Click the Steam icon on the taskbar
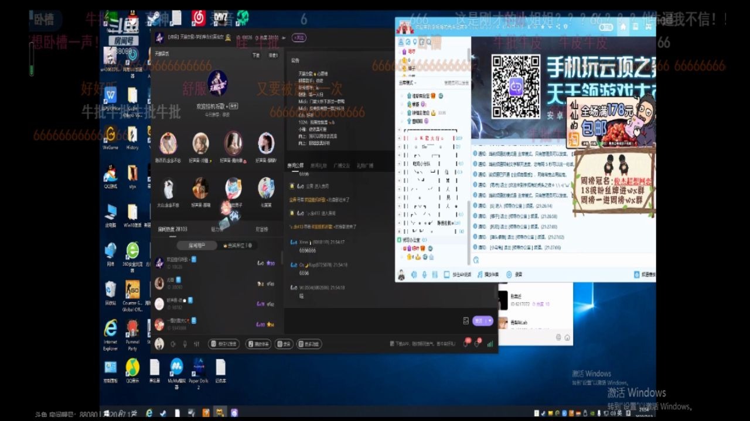 point(163,413)
